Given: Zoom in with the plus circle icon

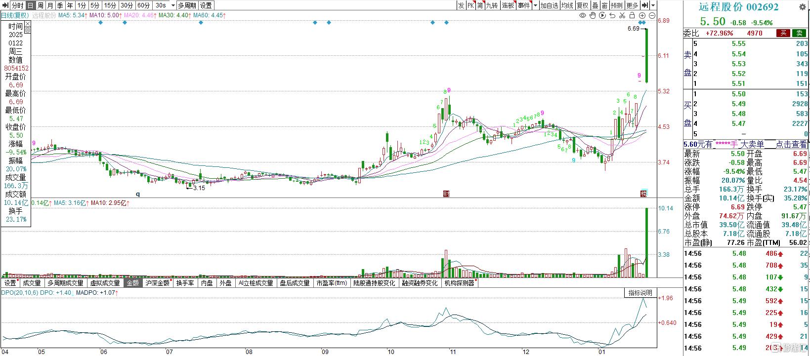Looking at the screenshot, I should 642,15.
